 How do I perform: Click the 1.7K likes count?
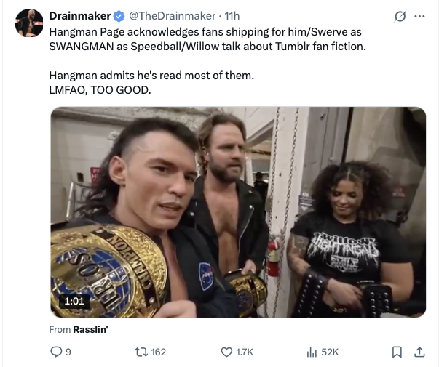point(245,352)
